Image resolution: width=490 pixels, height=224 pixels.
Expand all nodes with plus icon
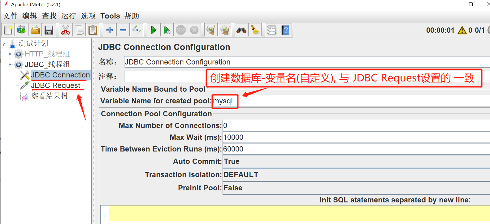109,30
